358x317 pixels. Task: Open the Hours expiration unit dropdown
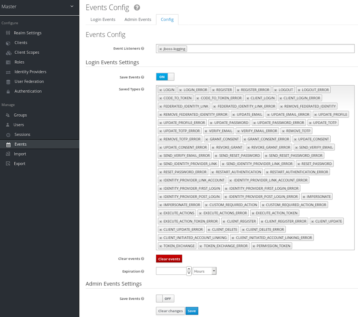[x=204, y=271]
